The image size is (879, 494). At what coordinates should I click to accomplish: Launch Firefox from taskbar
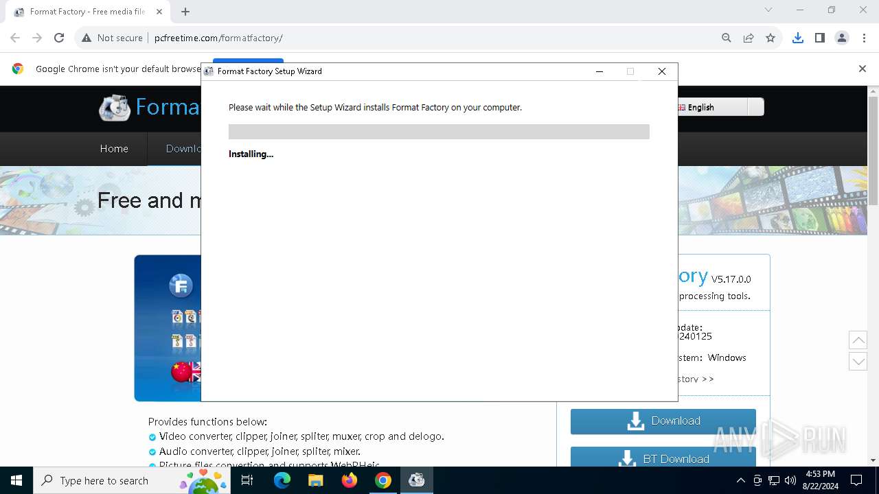coord(350,480)
